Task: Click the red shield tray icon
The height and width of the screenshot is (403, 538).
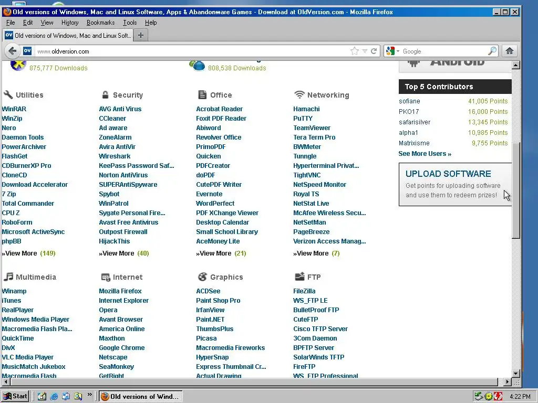Action: 498,397
